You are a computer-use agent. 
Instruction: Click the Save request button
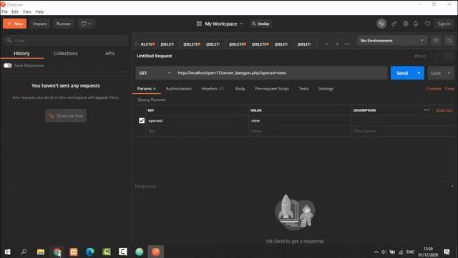(x=436, y=73)
